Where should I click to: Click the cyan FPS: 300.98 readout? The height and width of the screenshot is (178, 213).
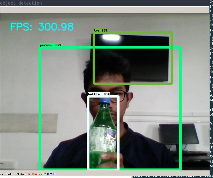[42, 27]
